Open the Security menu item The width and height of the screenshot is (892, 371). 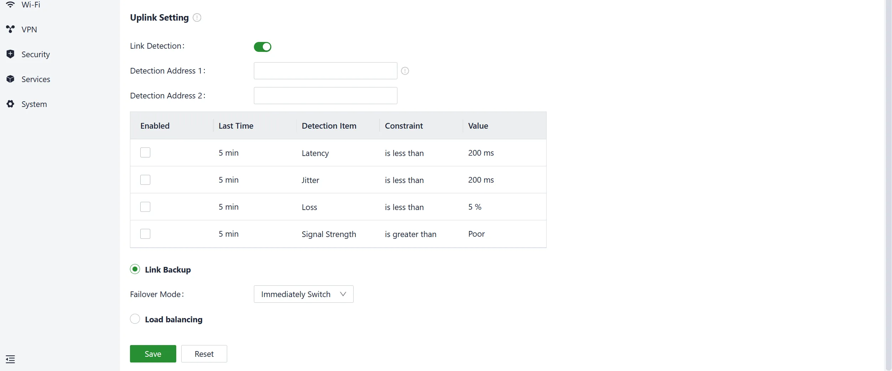tap(36, 54)
